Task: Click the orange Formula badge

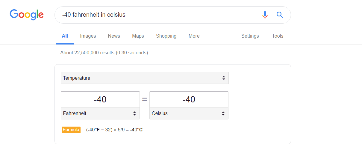Action: [x=71, y=130]
